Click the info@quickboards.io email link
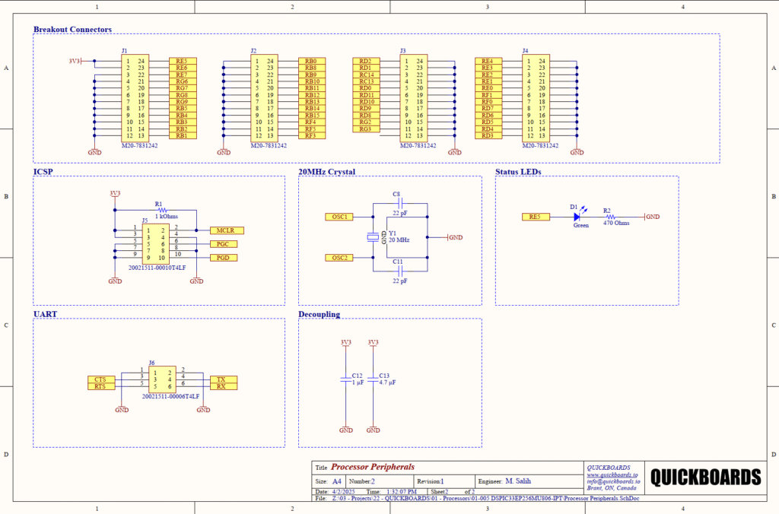Image resolution: width=779 pixels, height=514 pixels. (613, 481)
